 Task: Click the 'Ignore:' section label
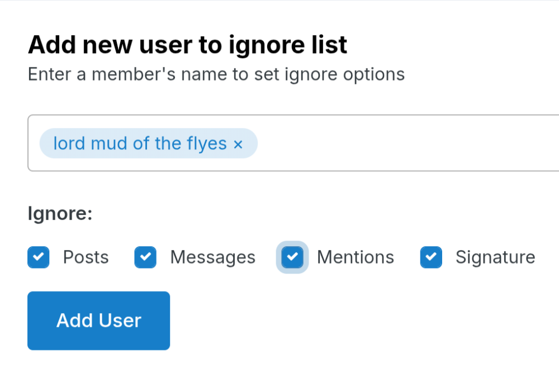tap(60, 214)
